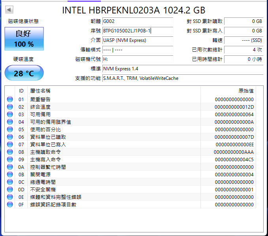Select the 控制器繁忙時間 attribute row
The height and width of the screenshot is (236, 268).
[x=130, y=167]
